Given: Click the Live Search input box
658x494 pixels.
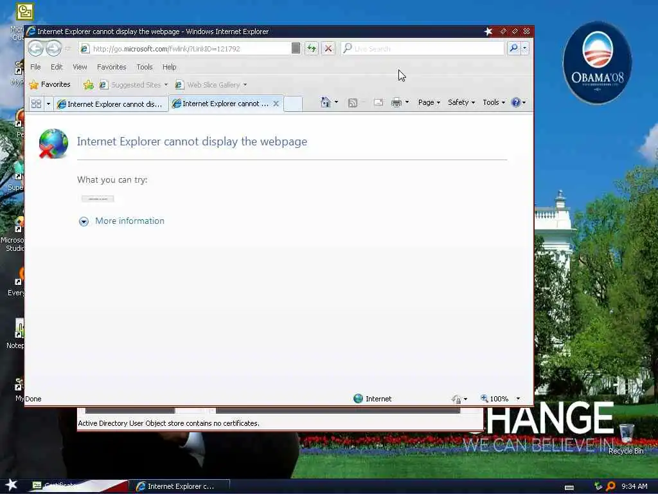Looking at the screenshot, I should 422,49.
